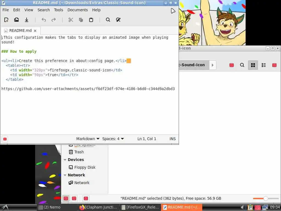Click the README.md selected status text in Nemo
The height and width of the screenshot is (211, 281).
tap(171, 198)
